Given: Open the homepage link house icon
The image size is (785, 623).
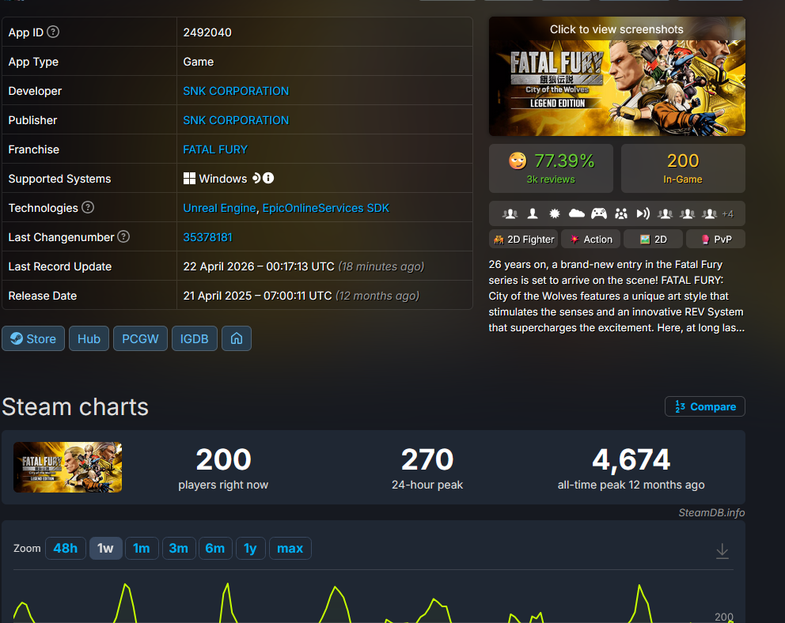Looking at the screenshot, I should pos(237,338).
